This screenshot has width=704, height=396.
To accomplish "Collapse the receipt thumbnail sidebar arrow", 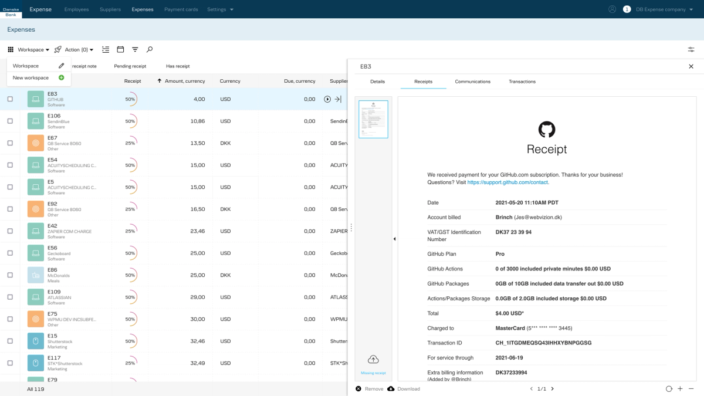I will point(394,239).
